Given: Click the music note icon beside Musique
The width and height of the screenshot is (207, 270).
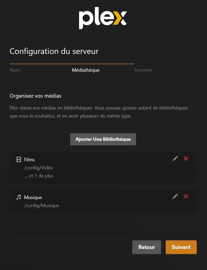Looking at the screenshot, I should click(x=19, y=197).
